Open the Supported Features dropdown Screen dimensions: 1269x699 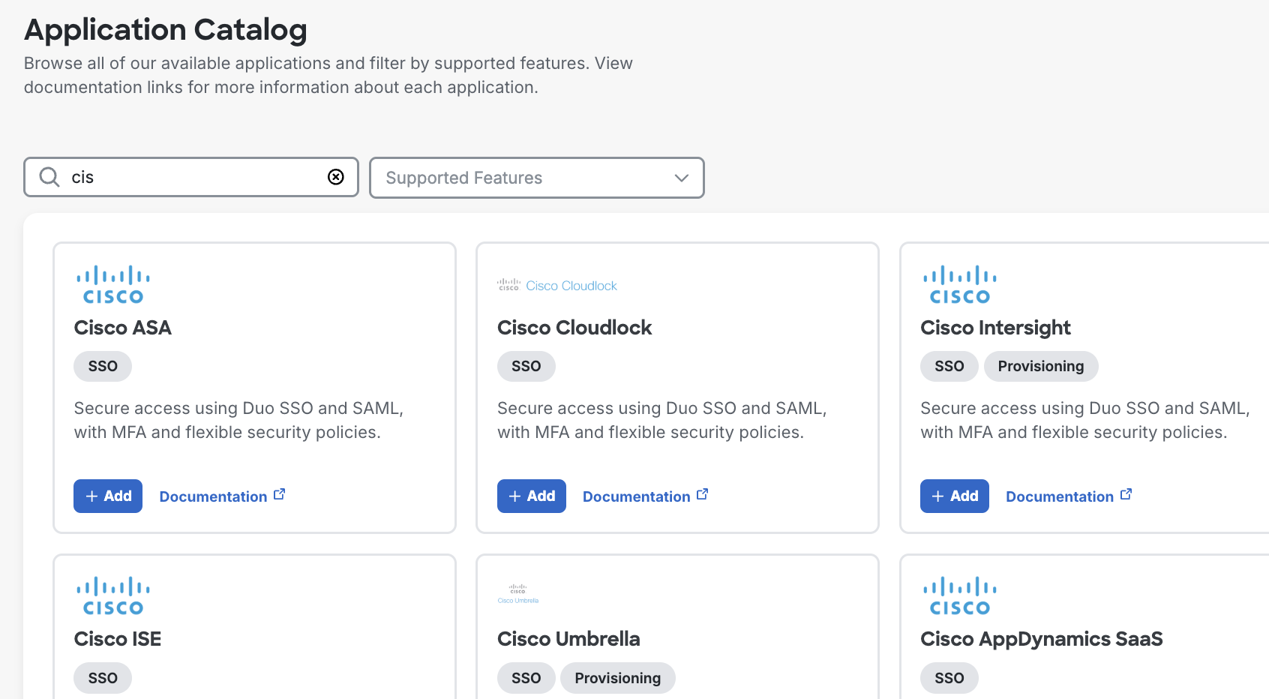pyautogui.click(x=537, y=178)
